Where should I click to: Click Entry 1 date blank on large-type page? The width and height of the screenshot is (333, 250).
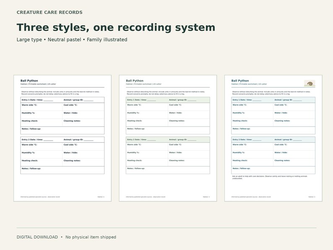coord(48,101)
